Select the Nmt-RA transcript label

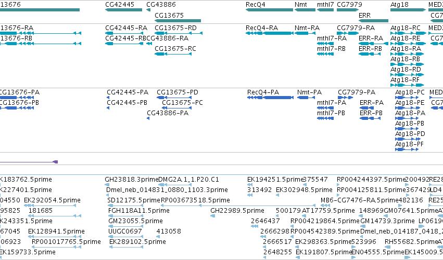point(307,28)
